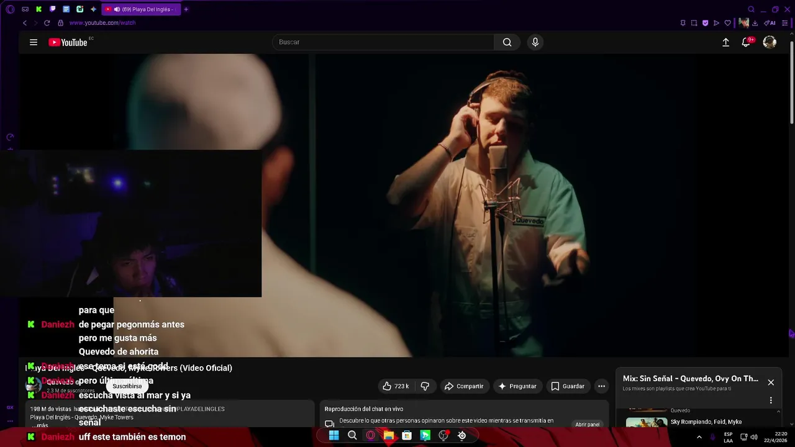Close the Mix: Sin Señal playlist panel
Image resolution: width=795 pixels, height=447 pixels.
(x=771, y=382)
